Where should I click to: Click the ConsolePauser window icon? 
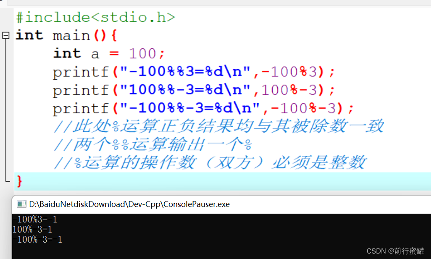click(x=21, y=204)
